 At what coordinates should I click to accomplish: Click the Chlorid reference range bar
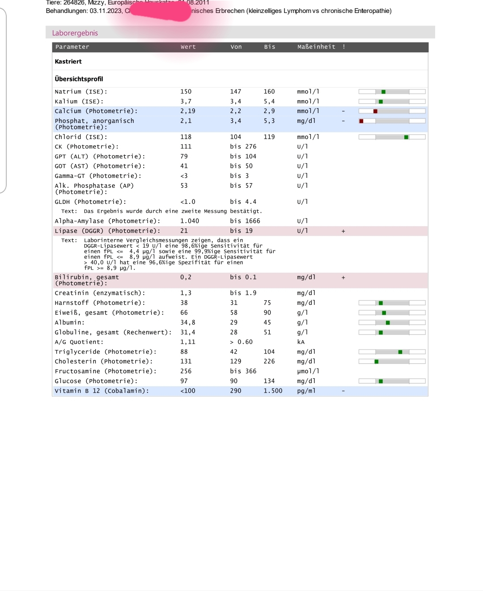pyautogui.click(x=392, y=137)
